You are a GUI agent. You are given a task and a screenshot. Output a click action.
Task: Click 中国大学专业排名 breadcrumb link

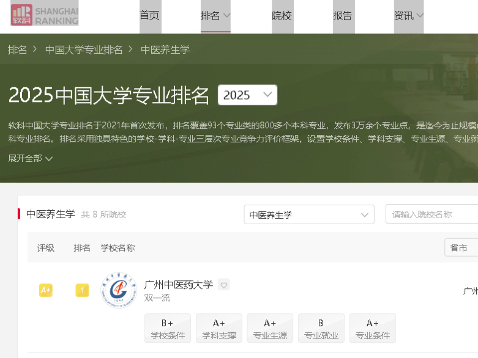(84, 50)
